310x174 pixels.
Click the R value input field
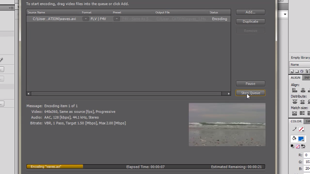point(307,155)
